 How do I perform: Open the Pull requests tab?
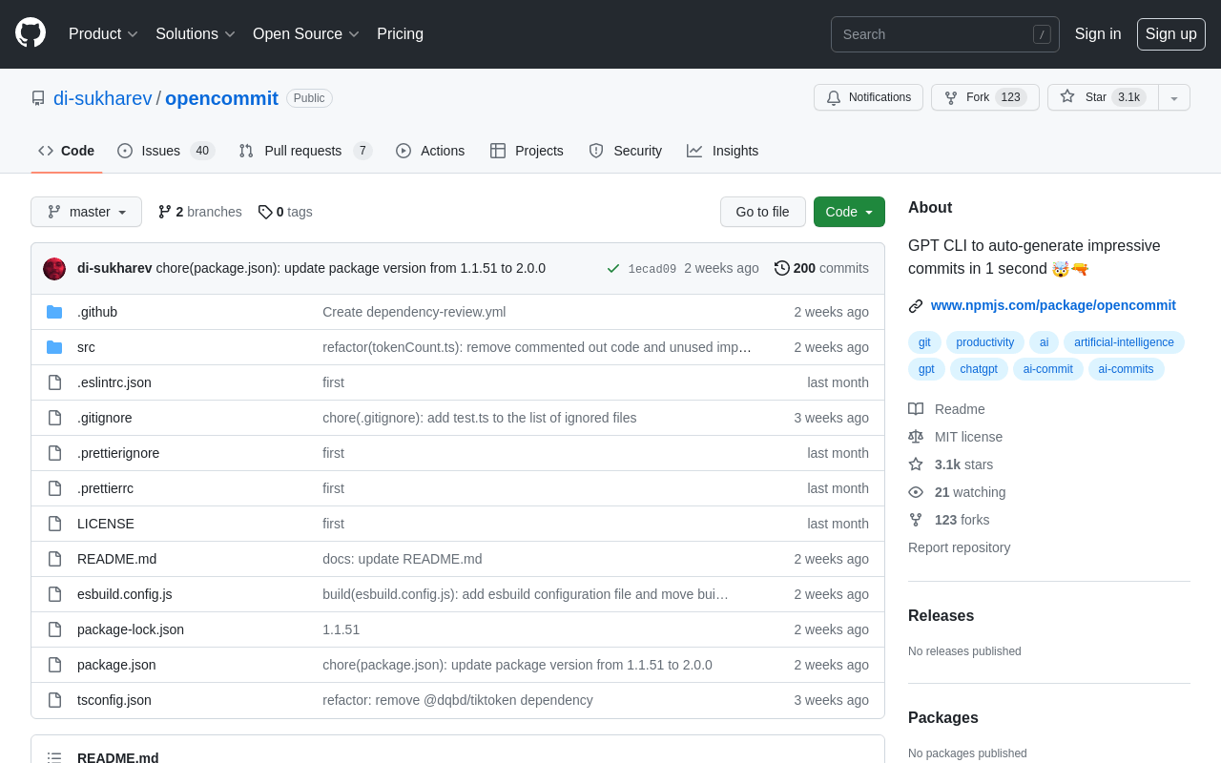pos(305,151)
